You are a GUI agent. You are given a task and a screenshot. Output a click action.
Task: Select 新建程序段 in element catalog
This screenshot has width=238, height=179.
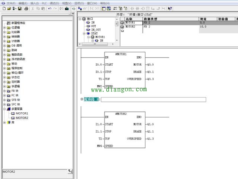pos(18,23)
